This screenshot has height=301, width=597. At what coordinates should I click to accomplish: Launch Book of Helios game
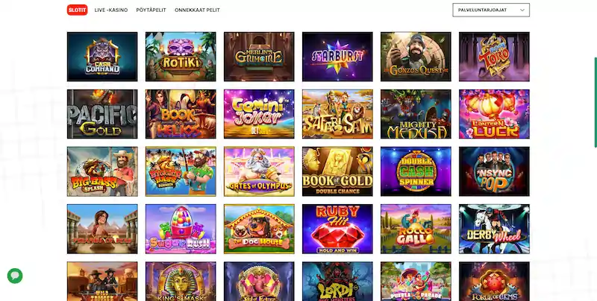click(x=181, y=114)
